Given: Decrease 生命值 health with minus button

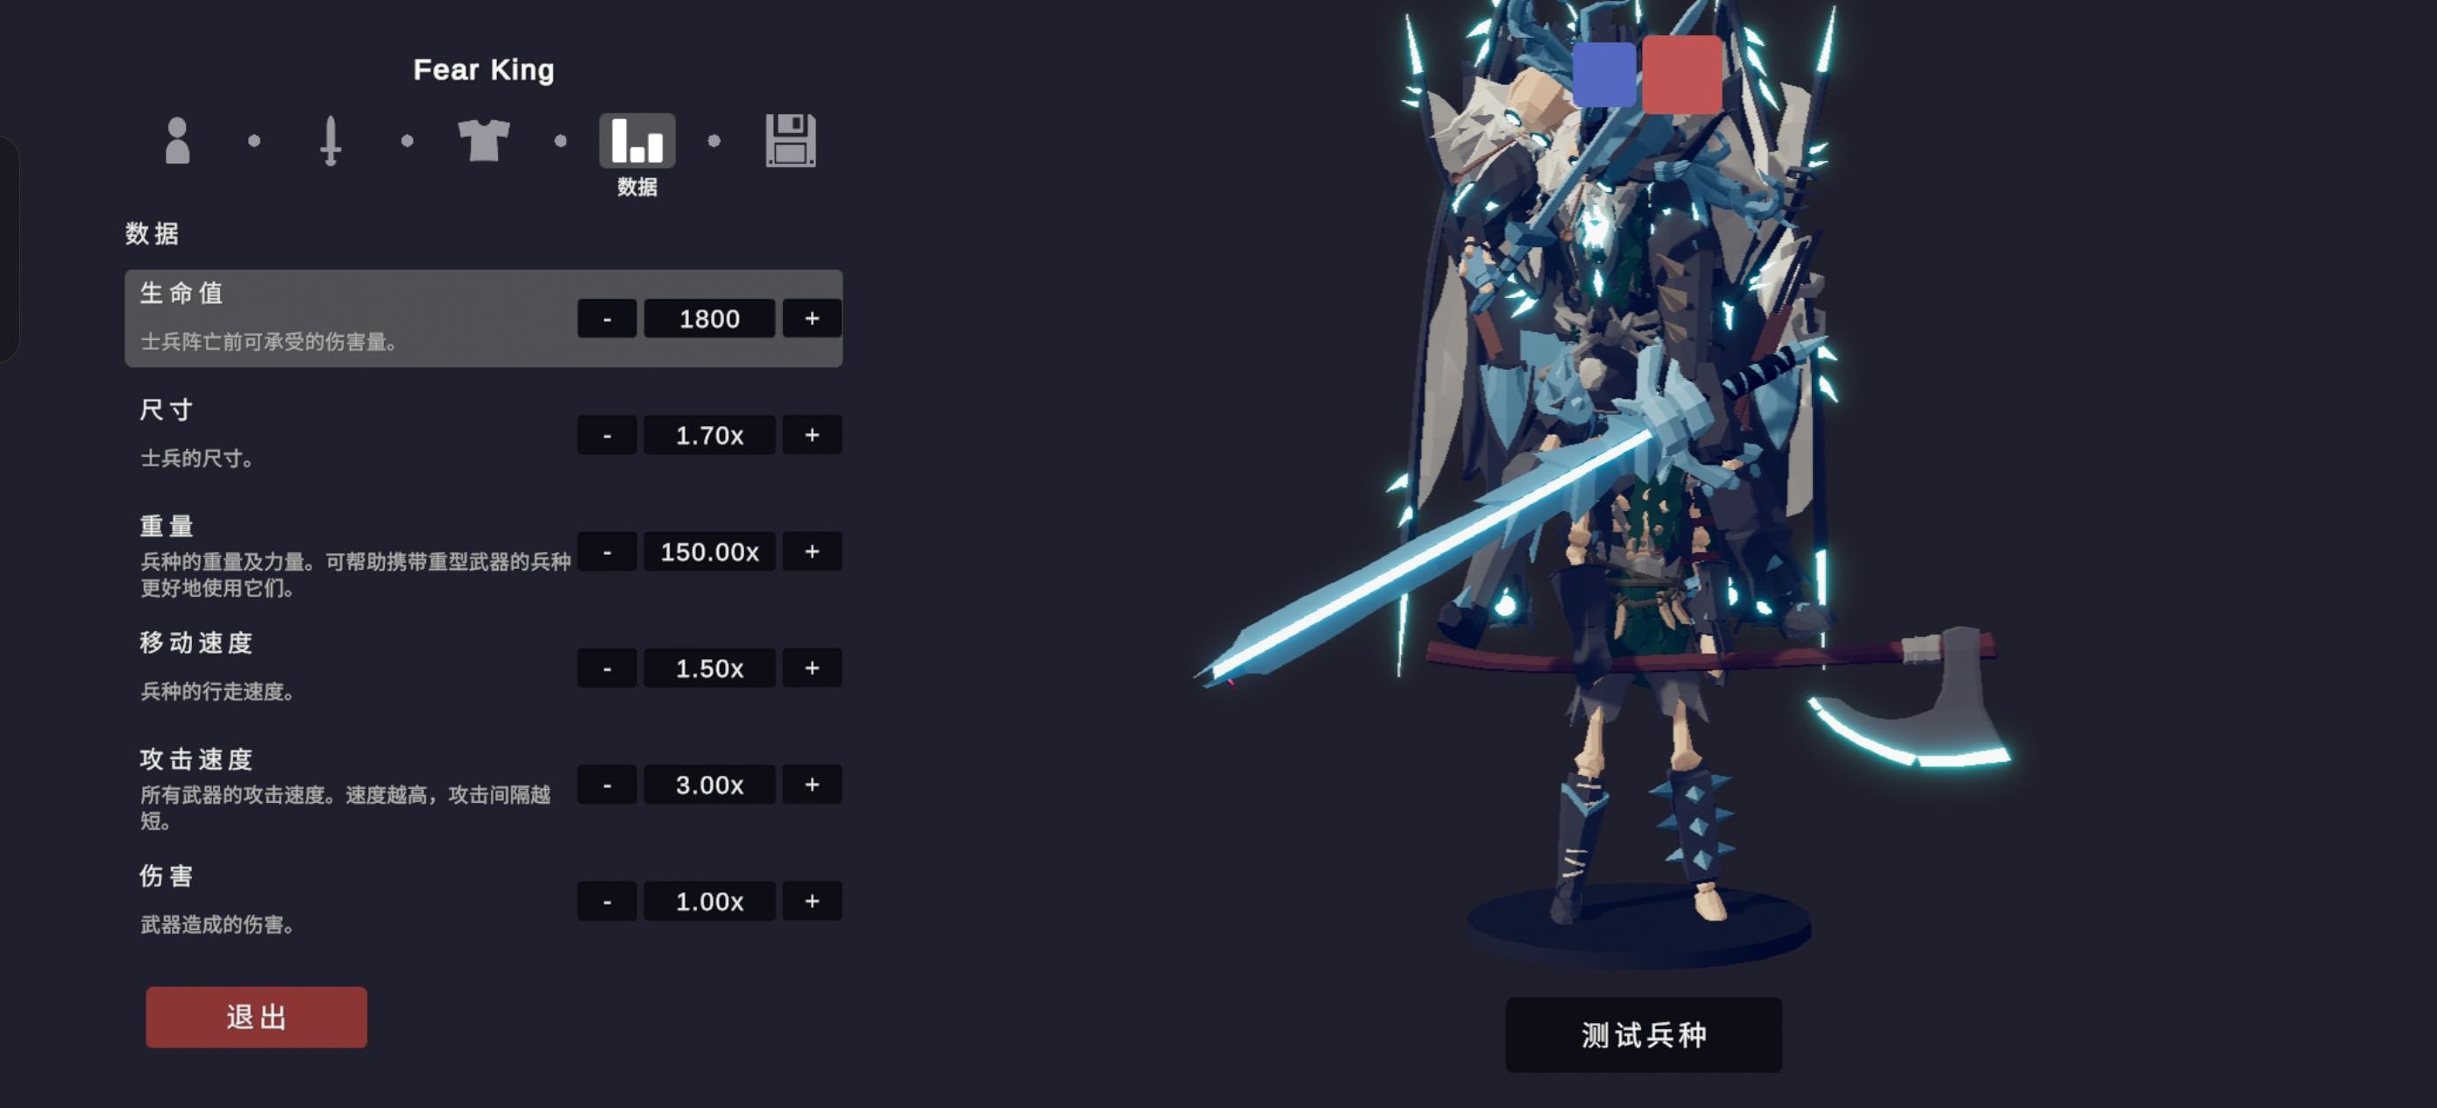Looking at the screenshot, I should click(x=607, y=319).
